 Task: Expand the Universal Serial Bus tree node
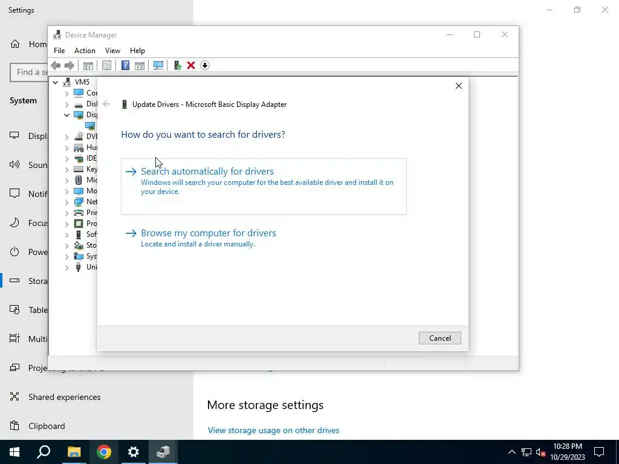point(66,267)
